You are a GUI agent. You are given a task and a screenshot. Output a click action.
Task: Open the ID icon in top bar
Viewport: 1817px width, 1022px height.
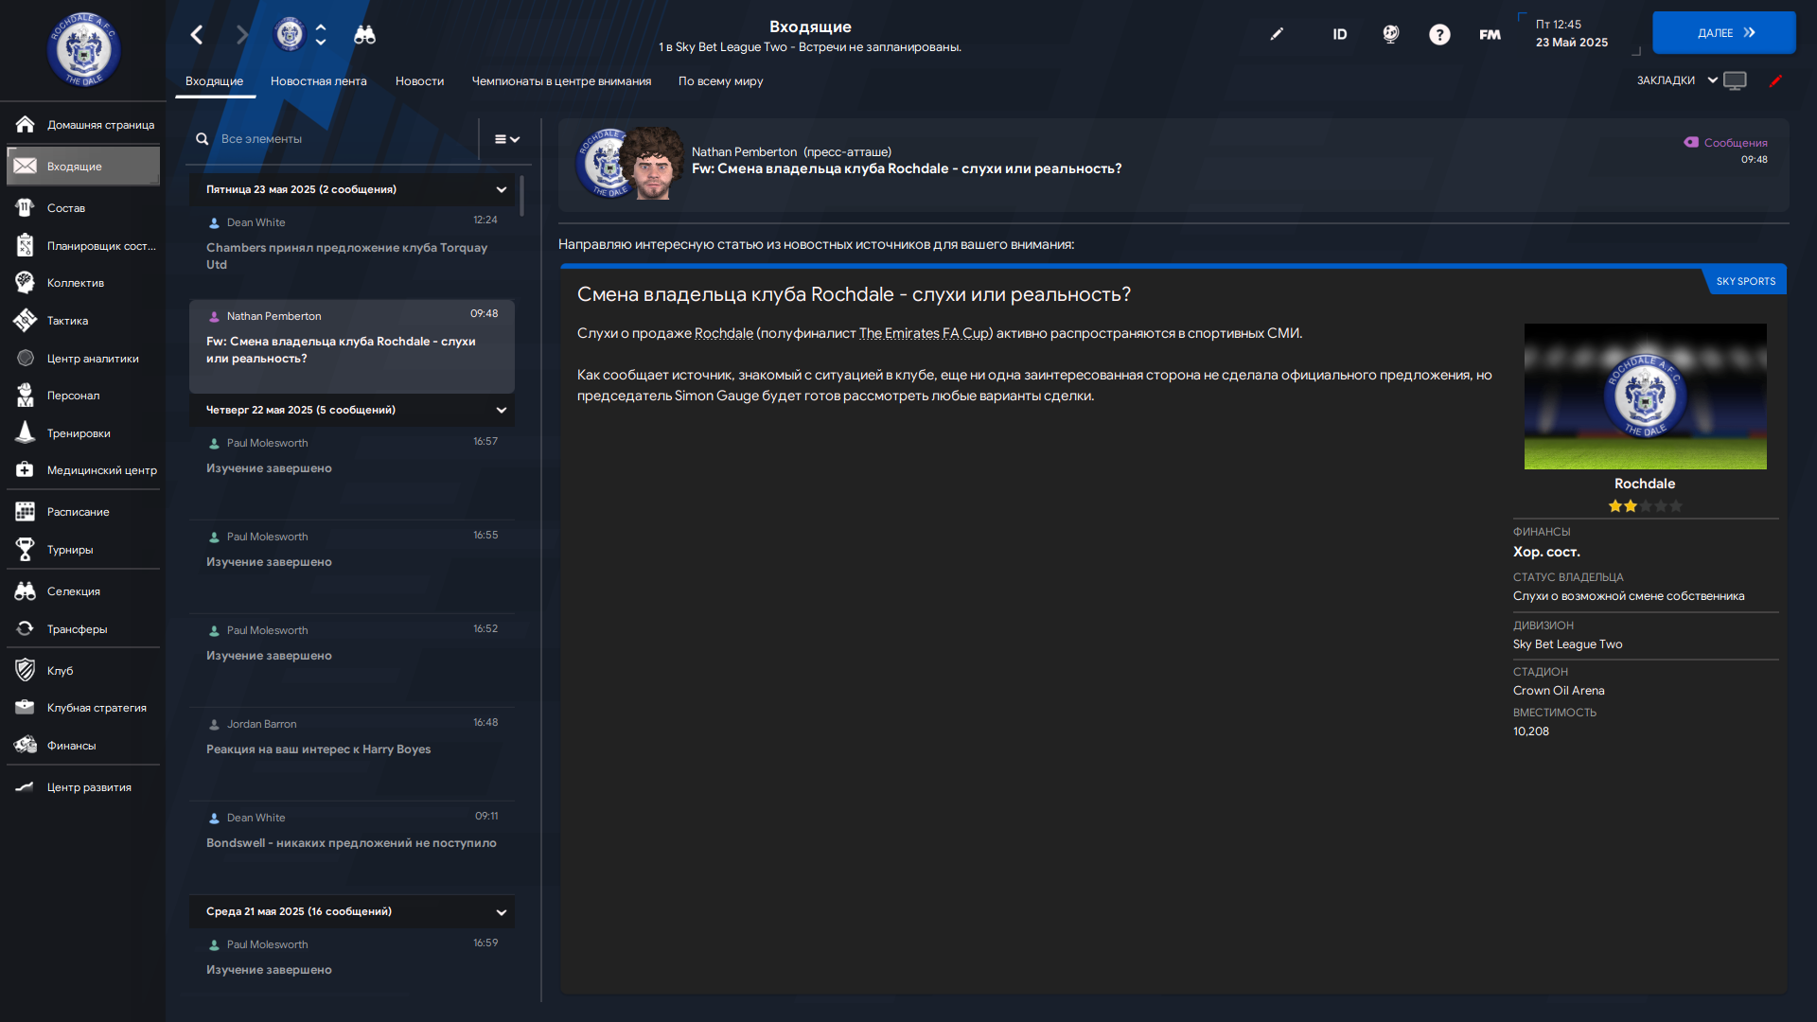(1340, 35)
